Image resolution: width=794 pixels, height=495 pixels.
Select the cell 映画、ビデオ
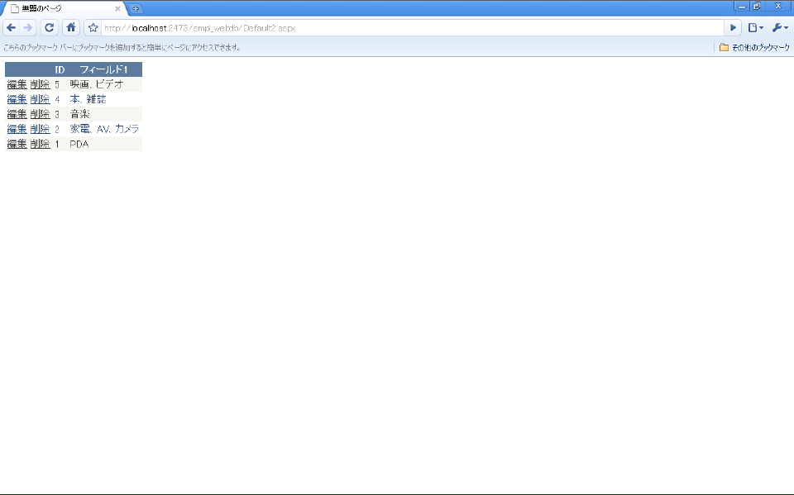click(96, 84)
